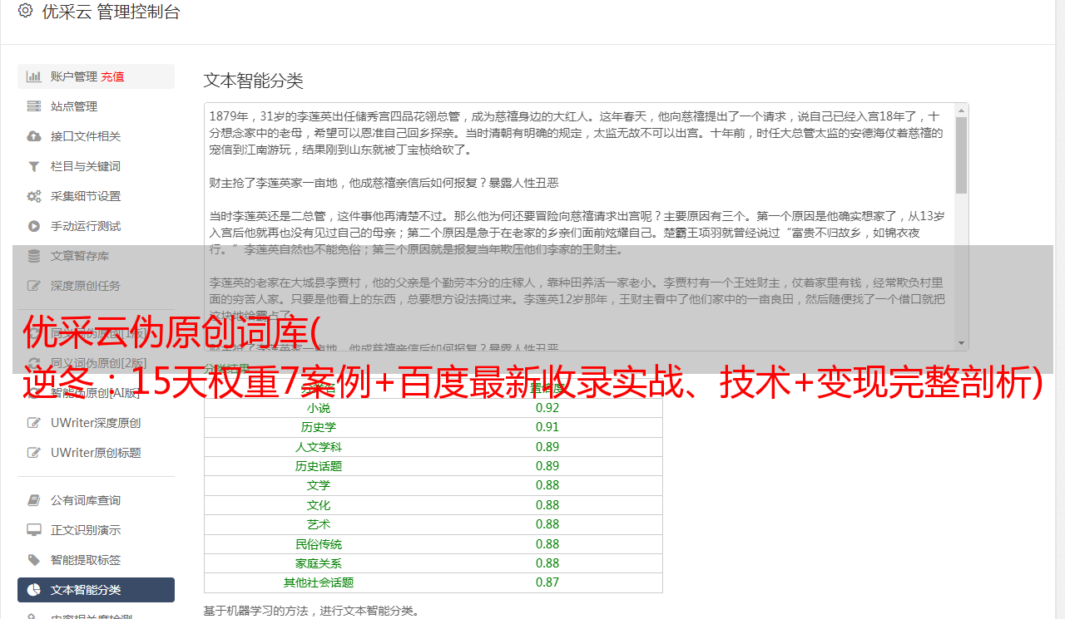The width and height of the screenshot is (1065, 619).
Task: Click the server icon for 站点管理
Action: (x=34, y=106)
